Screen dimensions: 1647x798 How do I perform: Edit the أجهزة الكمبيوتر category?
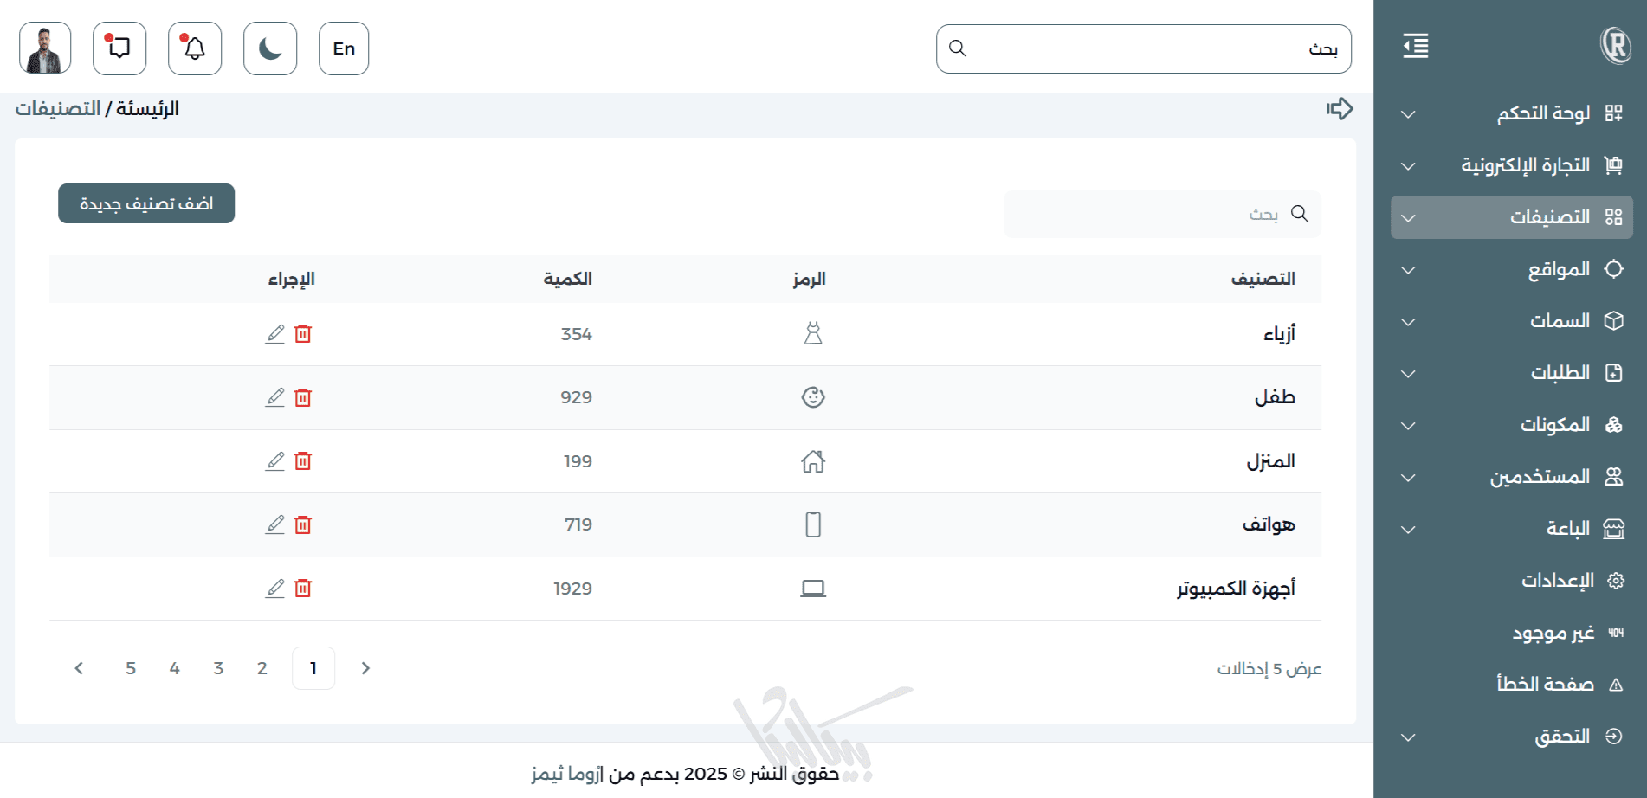tap(275, 589)
